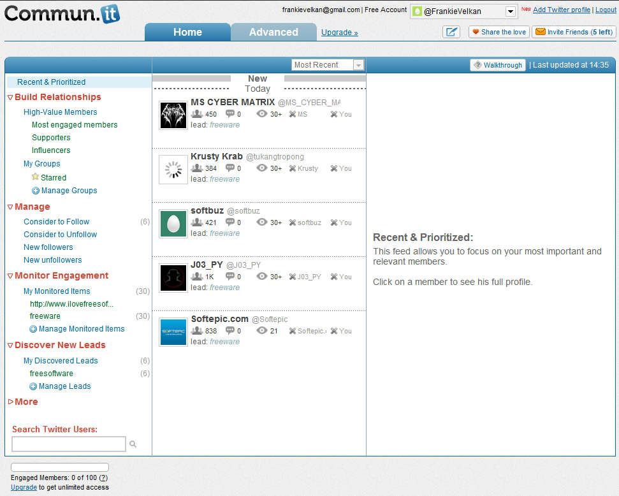Screen dimensions: 619x496
Task: Click the softbuz egg avatar
Action: (x=173, y=224)
